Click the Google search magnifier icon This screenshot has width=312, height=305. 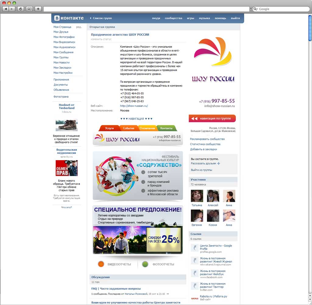pos(255,9)
